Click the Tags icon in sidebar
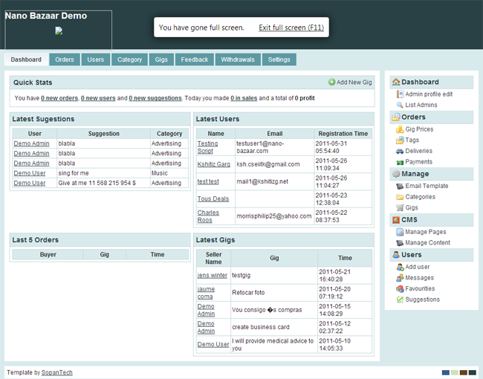 pyautogui.click(x=400, y=140)
